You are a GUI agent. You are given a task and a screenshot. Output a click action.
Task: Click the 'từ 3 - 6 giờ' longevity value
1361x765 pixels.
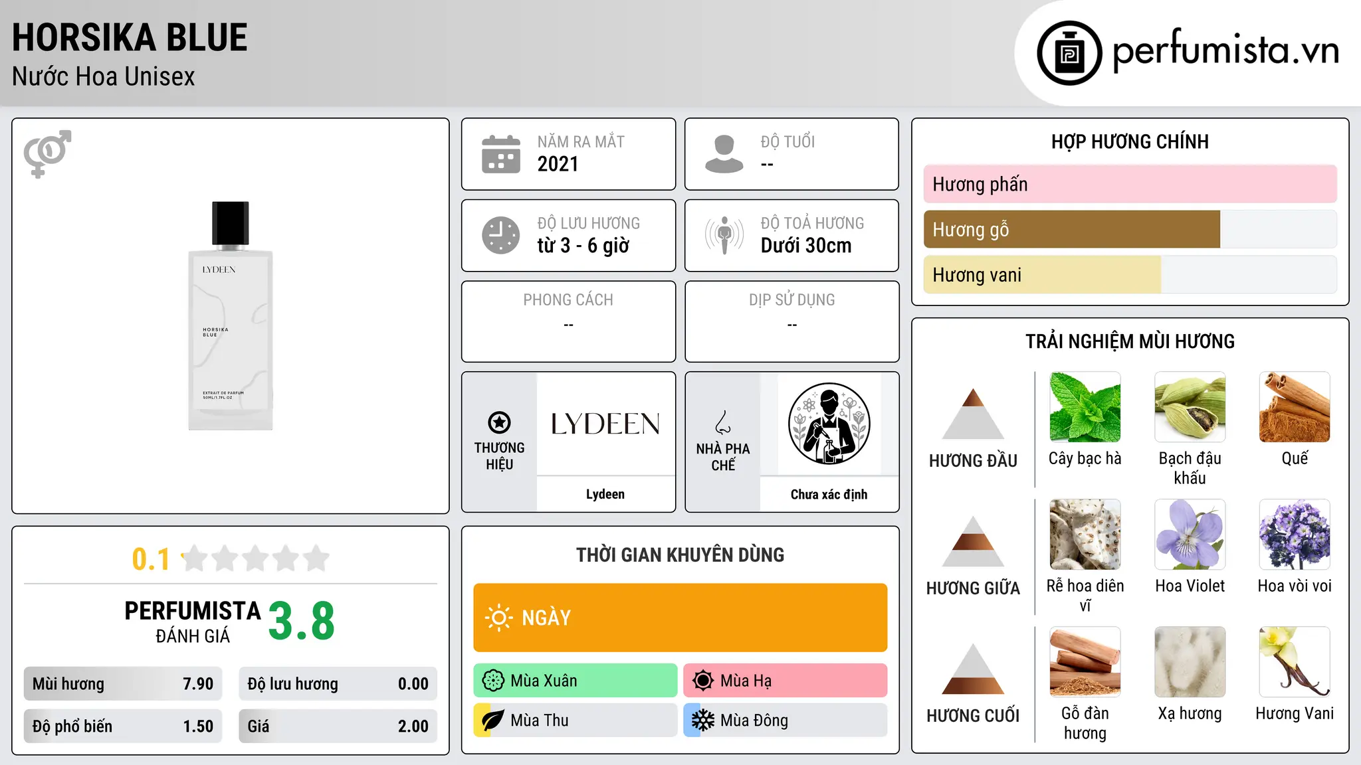pos(583,246)
